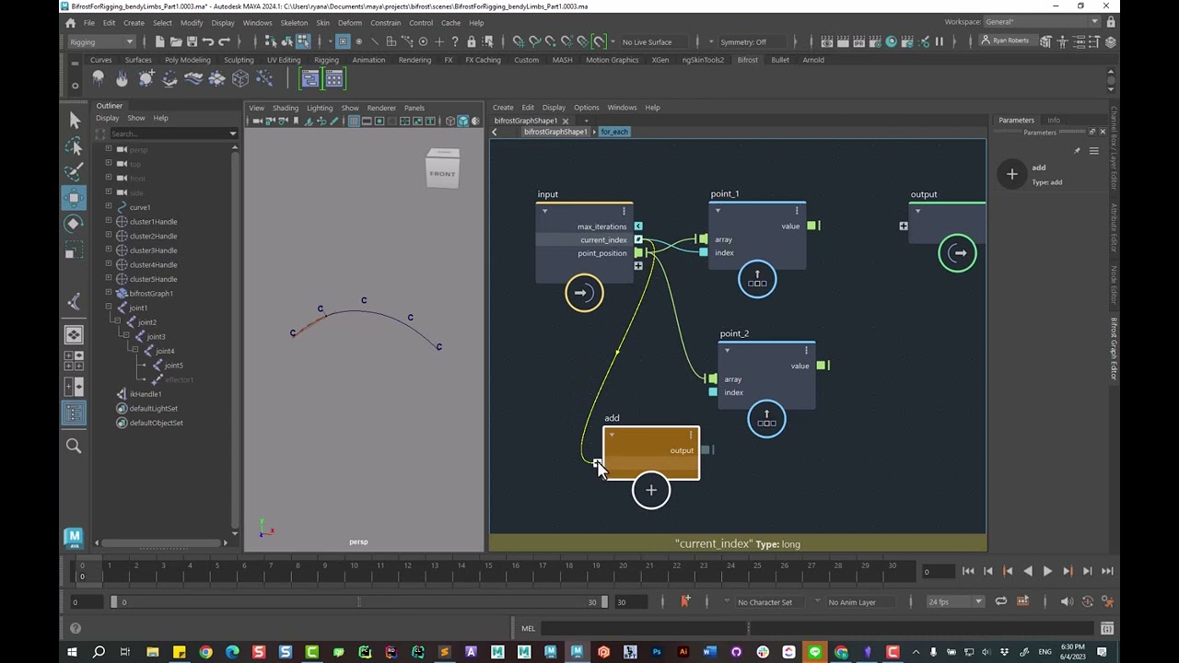This screenshot has height=663, width=1179.
Task: Toggle the viewport grid display icon
Action: [x=353, y=122]
